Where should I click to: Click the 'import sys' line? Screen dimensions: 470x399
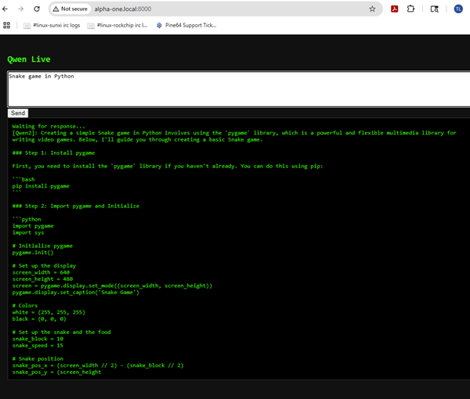pyautogui.click(x=28, y=232)
